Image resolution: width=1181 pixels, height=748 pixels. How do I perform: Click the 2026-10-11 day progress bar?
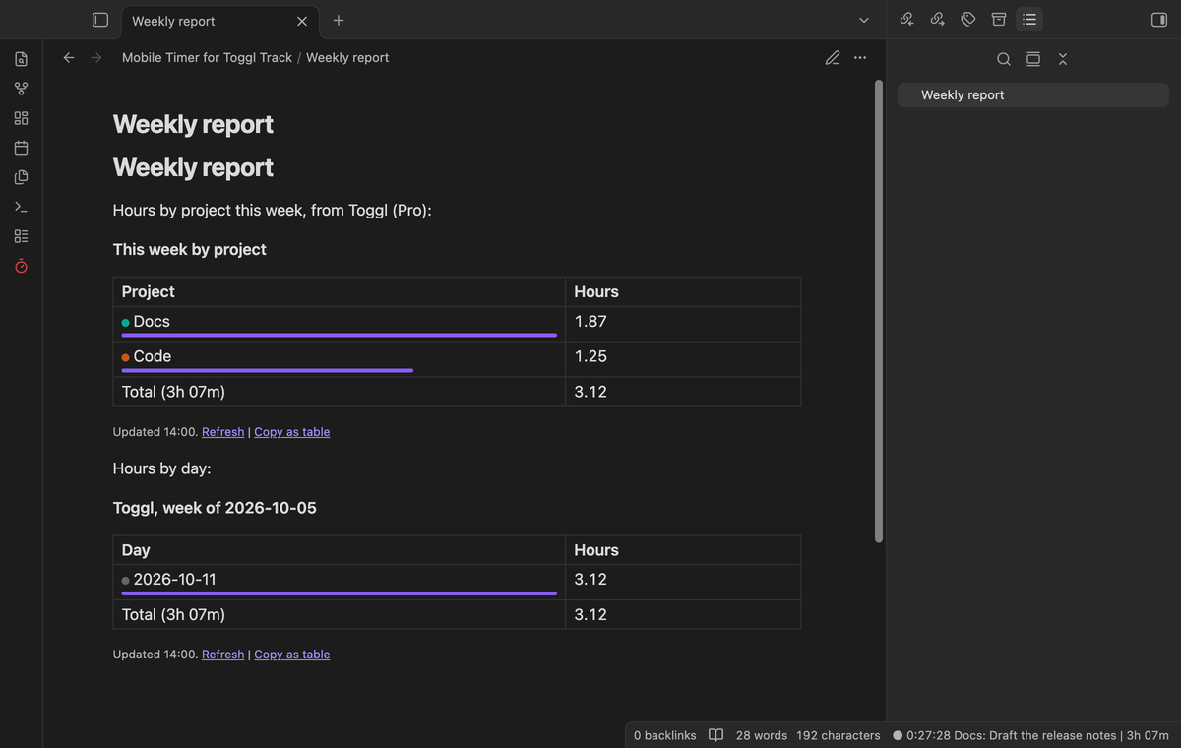pyautogui.click(x=340, y=593)
